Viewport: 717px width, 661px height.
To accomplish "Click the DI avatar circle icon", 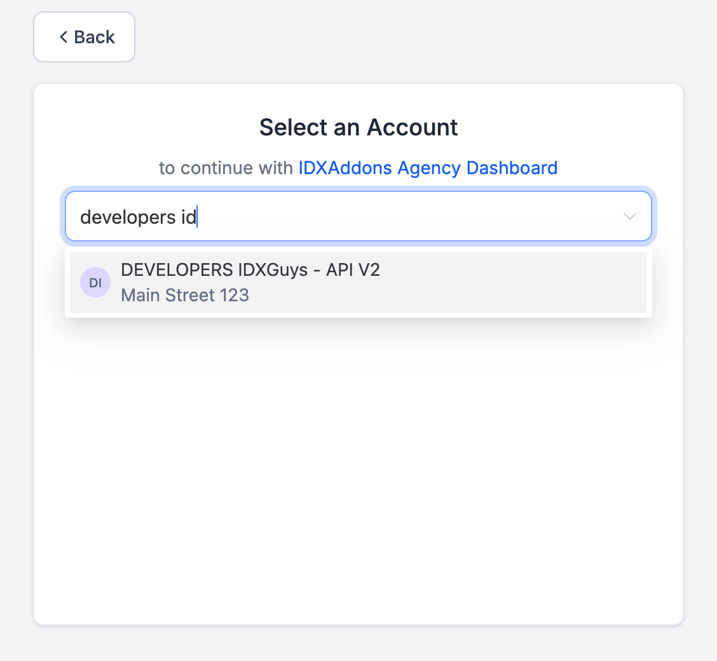I will point(95,282).
